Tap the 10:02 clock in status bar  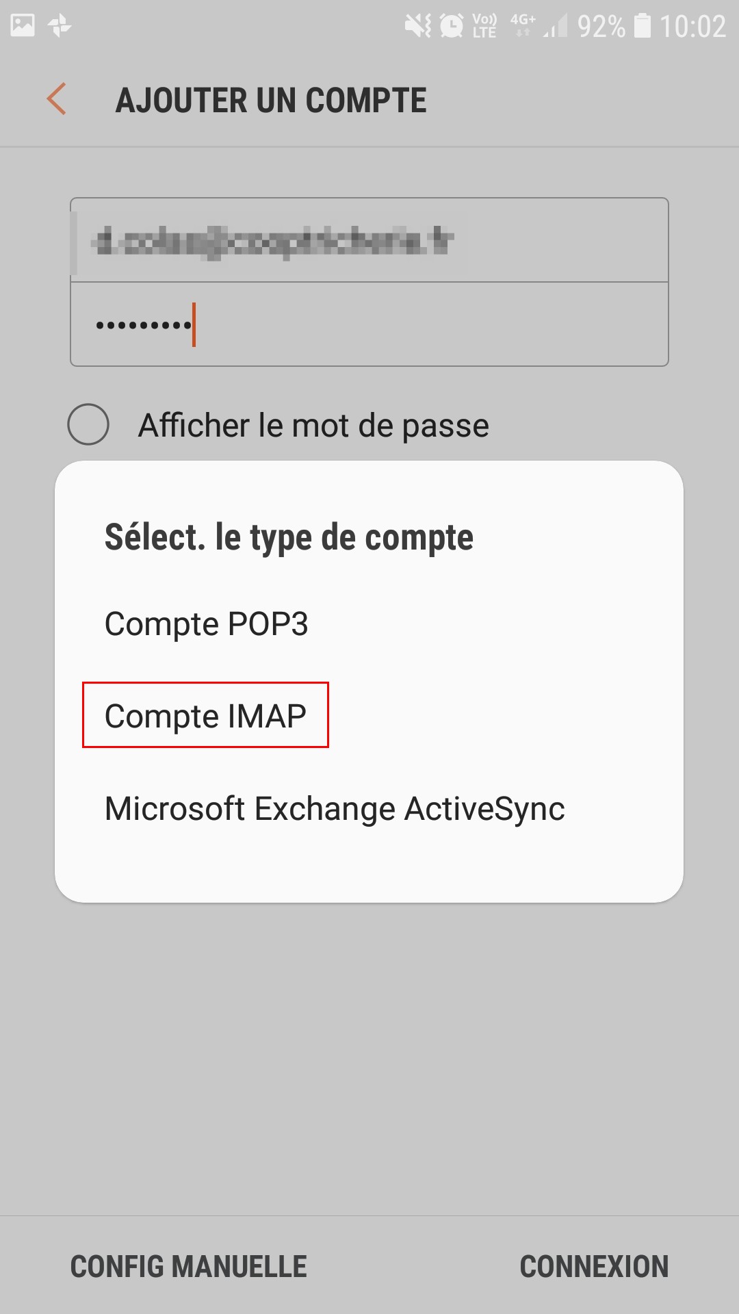692,26
